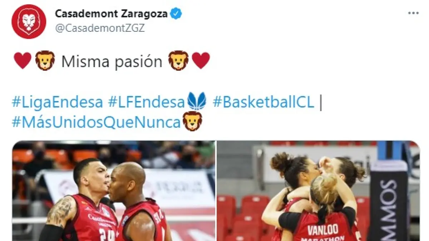Open the tweet's three-dot more options menu

click(x=413, y=13)
